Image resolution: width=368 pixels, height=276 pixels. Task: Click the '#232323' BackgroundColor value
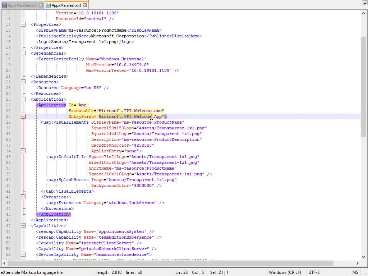tap(143, 145)
